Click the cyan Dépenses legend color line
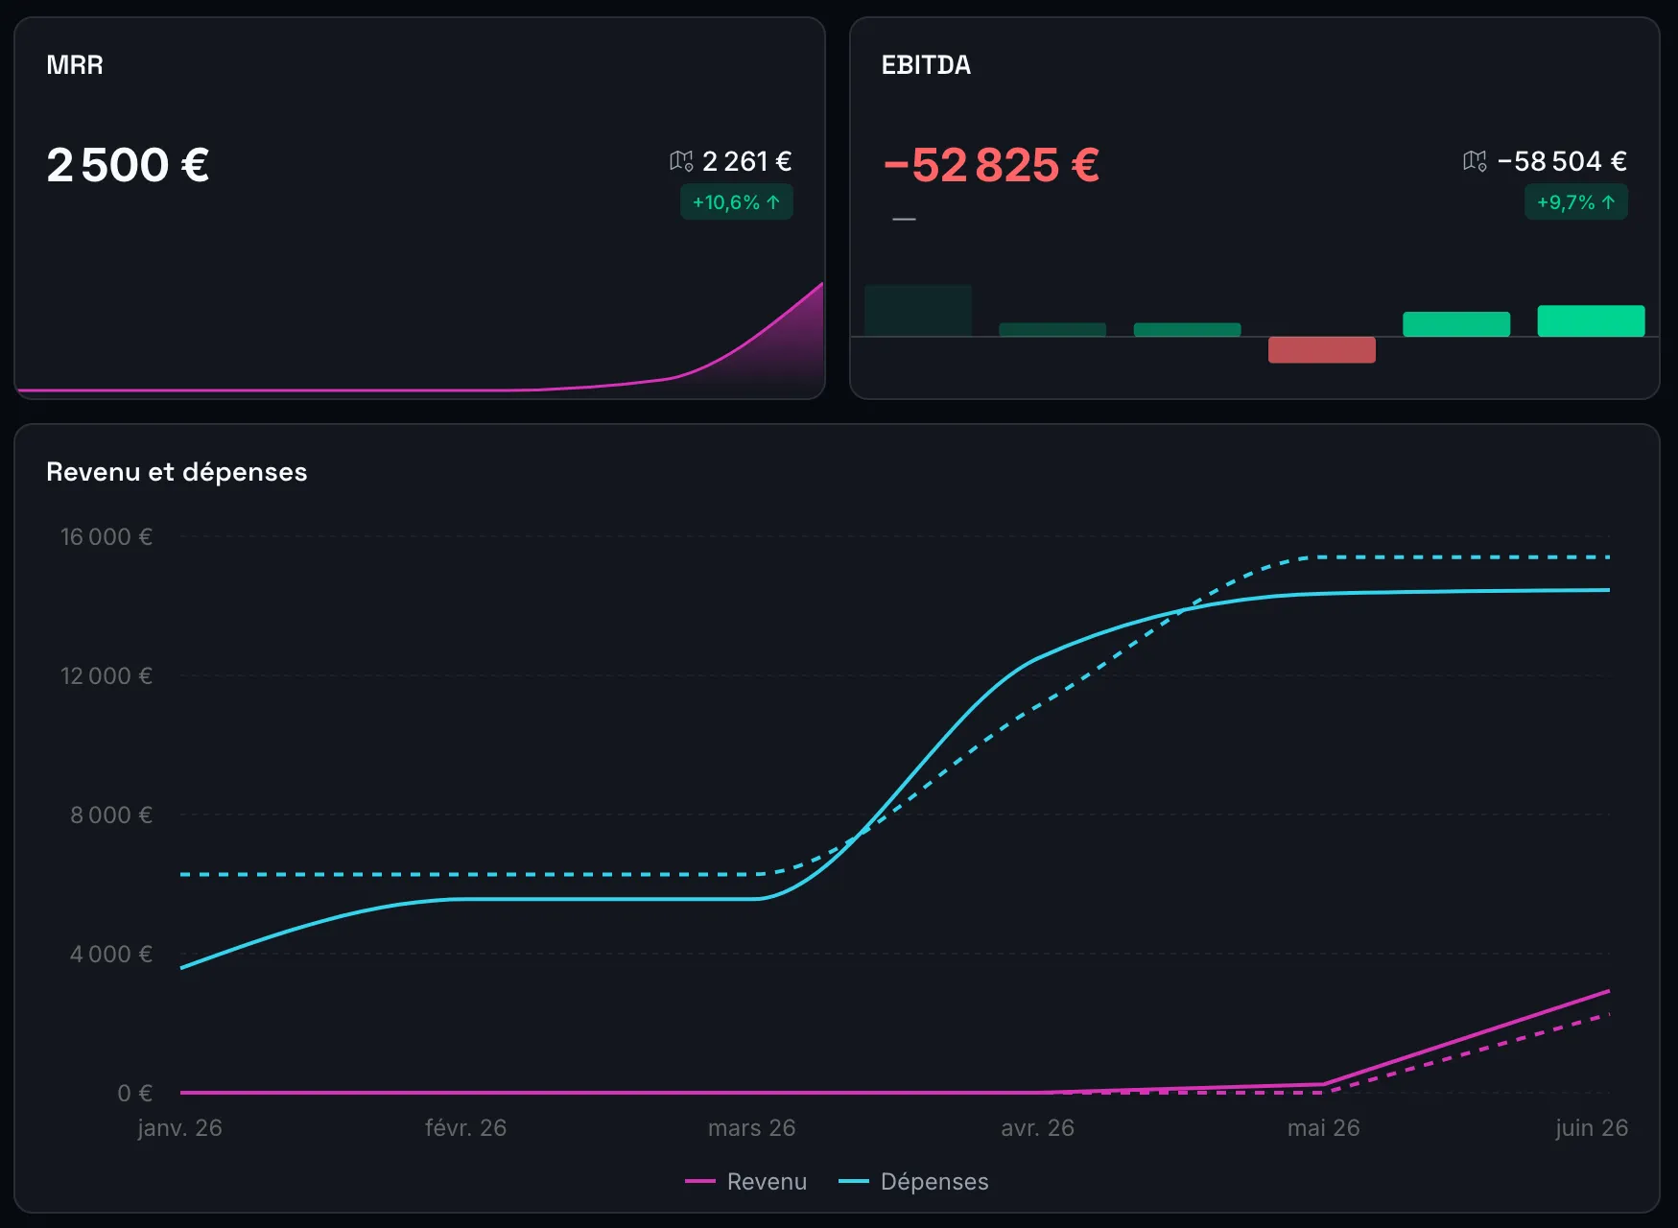Screen dimensions: 1678x1228 point(854,1182)
